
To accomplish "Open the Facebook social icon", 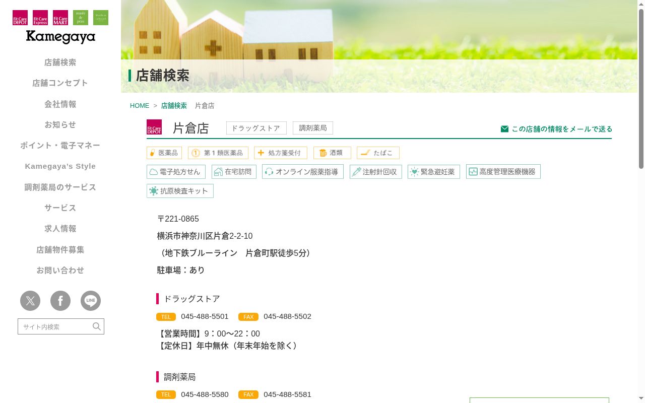I will click(60, 301).
